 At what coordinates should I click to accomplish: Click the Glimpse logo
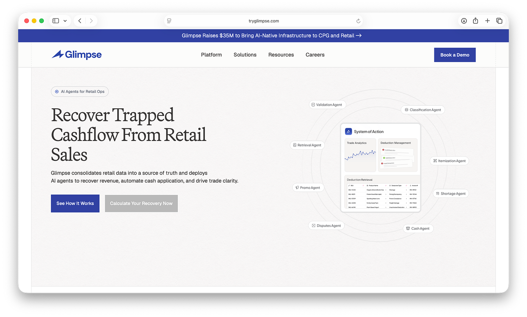click(76, 55)
